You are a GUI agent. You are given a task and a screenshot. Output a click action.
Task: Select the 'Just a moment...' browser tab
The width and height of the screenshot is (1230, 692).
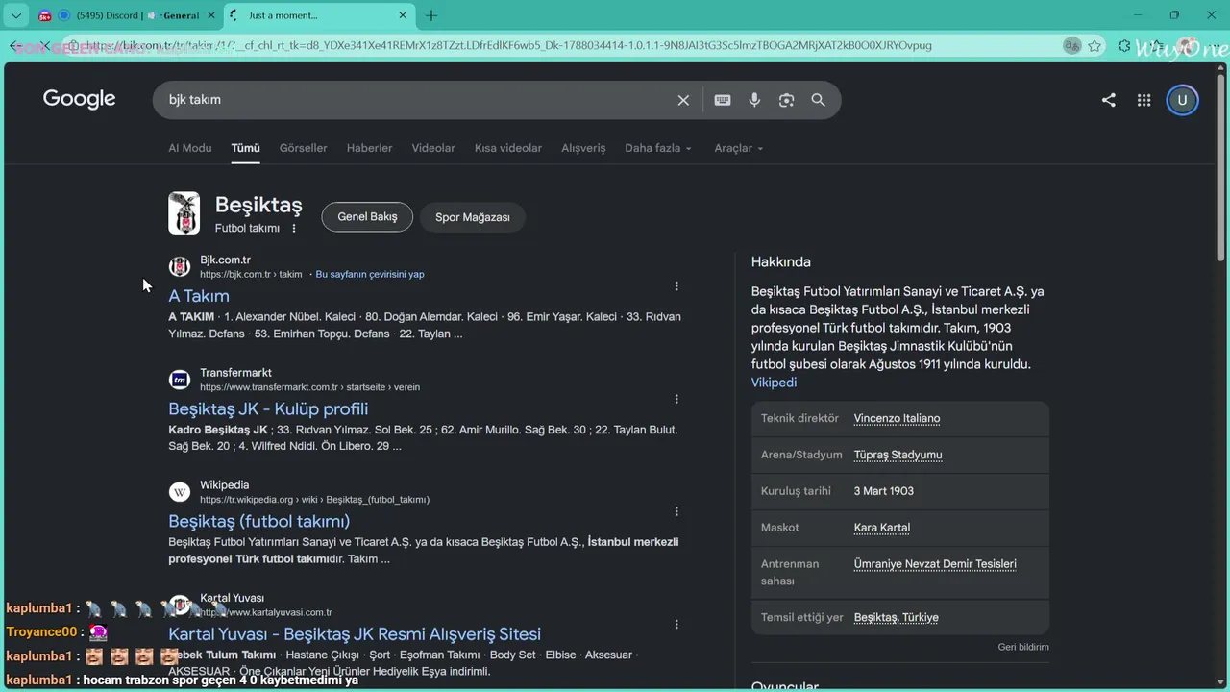(317, 15)
